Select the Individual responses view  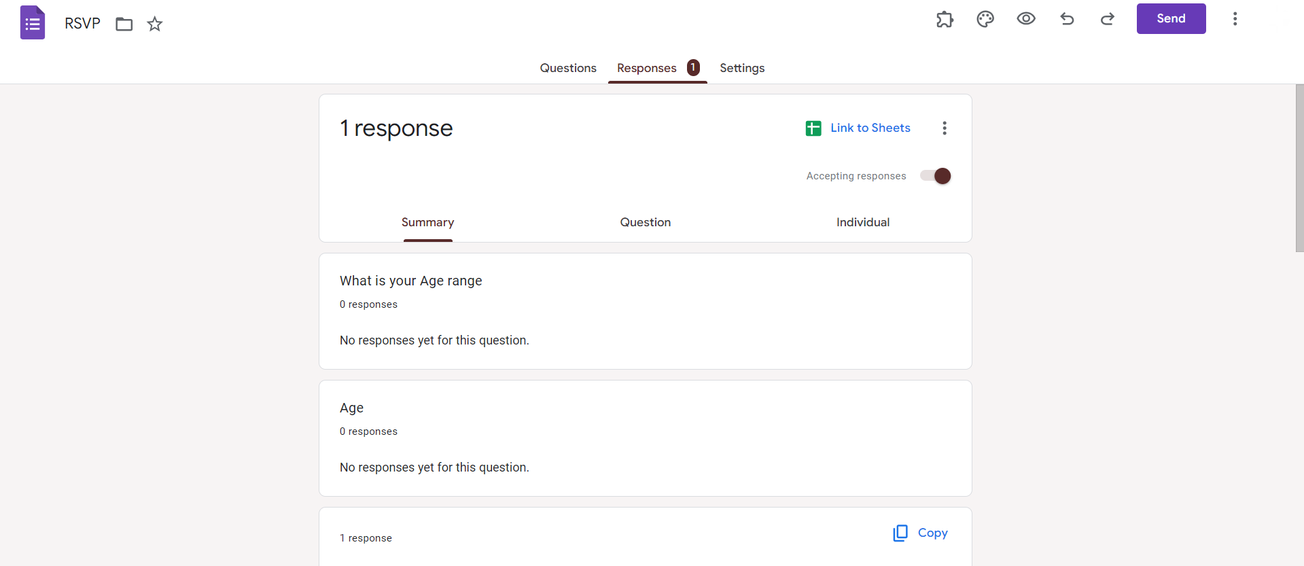(x=862, y=222)
